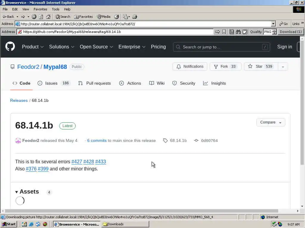The height and width of the screenshot is (228, 305).
Task: Expand the Solutions navigation dropdown
Action: point(61,47)
